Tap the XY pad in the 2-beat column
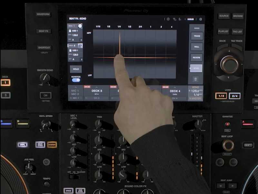 click(x=161, y=54)
